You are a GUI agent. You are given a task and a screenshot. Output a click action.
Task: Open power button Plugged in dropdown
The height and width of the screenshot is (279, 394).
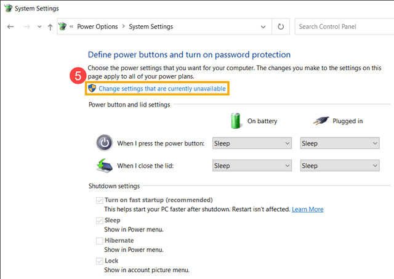tap(340, 144)
